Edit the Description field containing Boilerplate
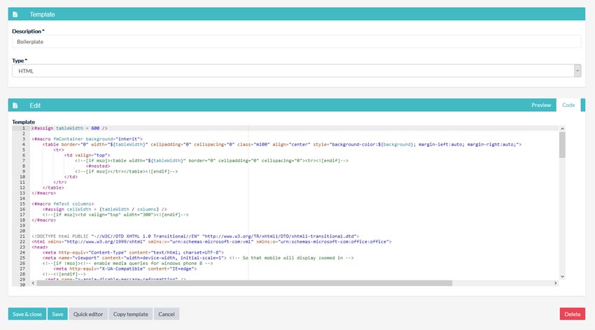 pyautogui.click(x=296, y=42)
